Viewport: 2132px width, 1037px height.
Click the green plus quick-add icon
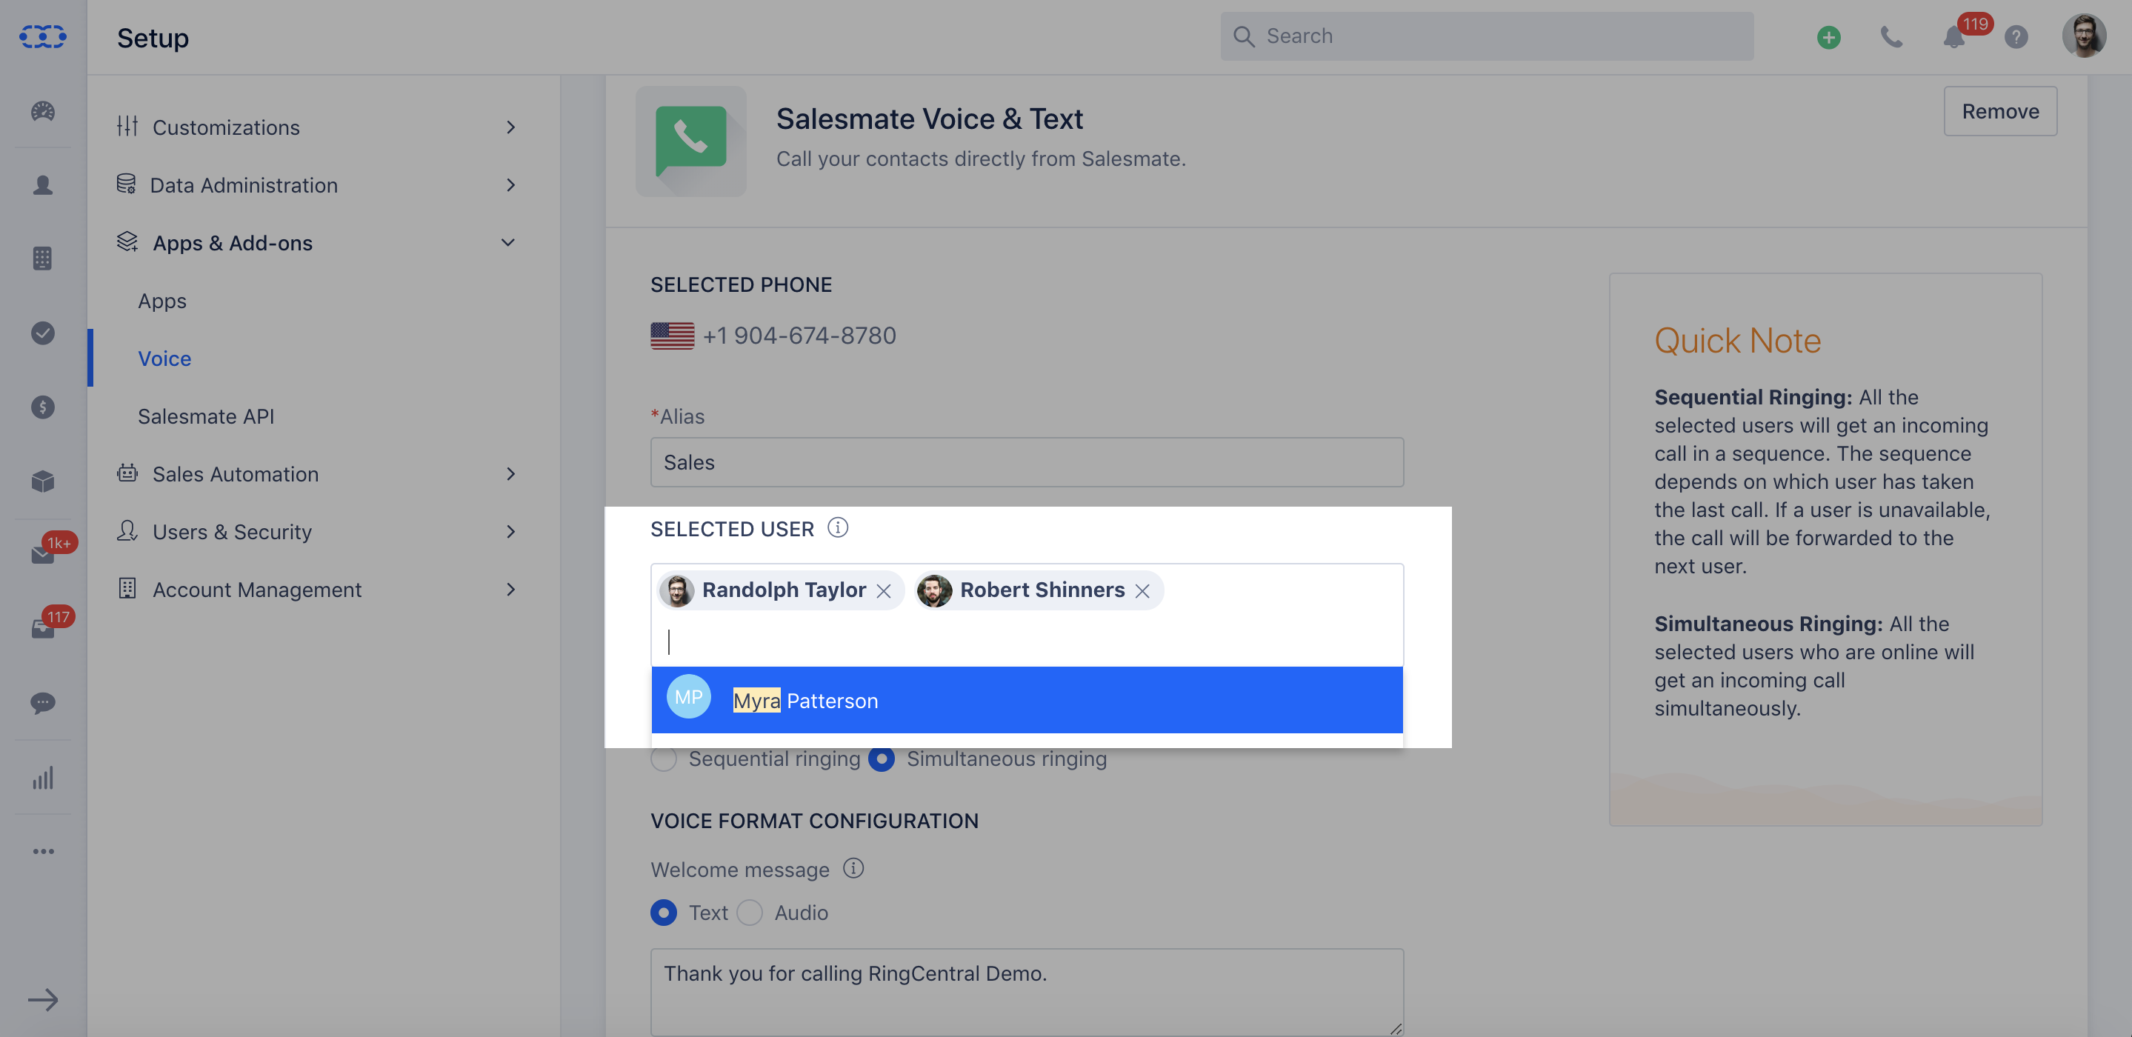tap(1828, 37)
